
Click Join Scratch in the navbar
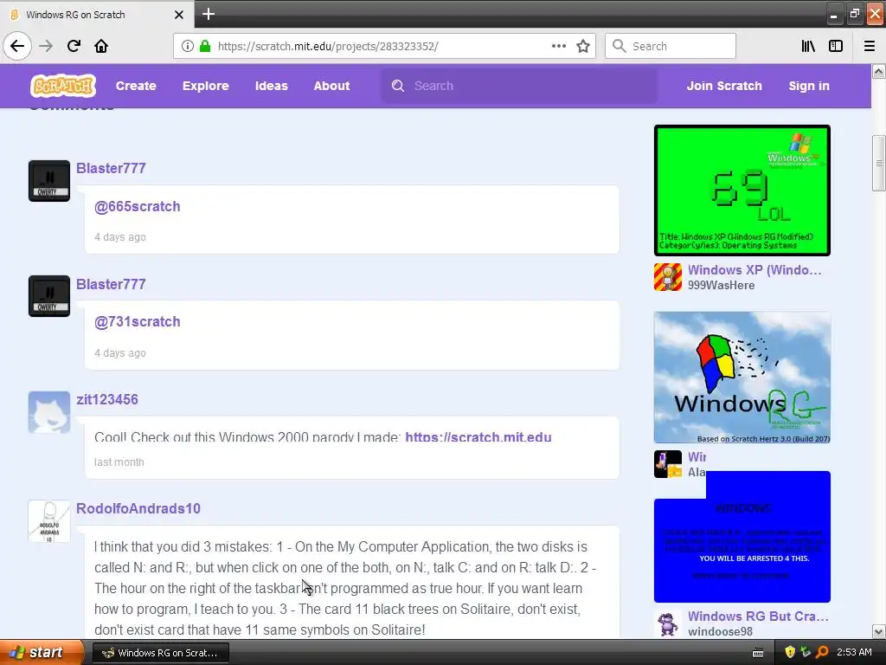click(x=724, y=86)
